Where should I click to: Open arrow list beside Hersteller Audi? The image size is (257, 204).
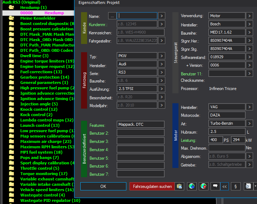pyautogui.click(x=162, y=64)
